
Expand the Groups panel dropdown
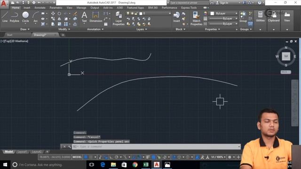click(246, 29)
